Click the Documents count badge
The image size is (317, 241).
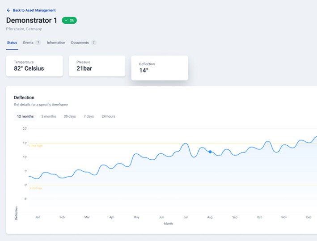pos(93,43)
